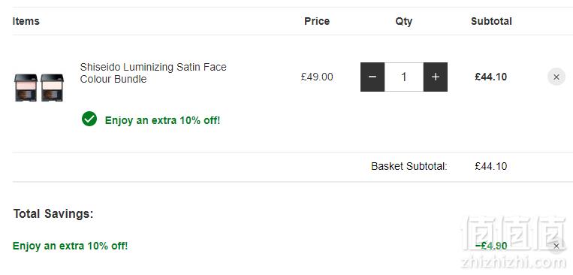Click the green checkmark offer icon
The height and width of the screenshot is (275, 573).
point(89,119)
